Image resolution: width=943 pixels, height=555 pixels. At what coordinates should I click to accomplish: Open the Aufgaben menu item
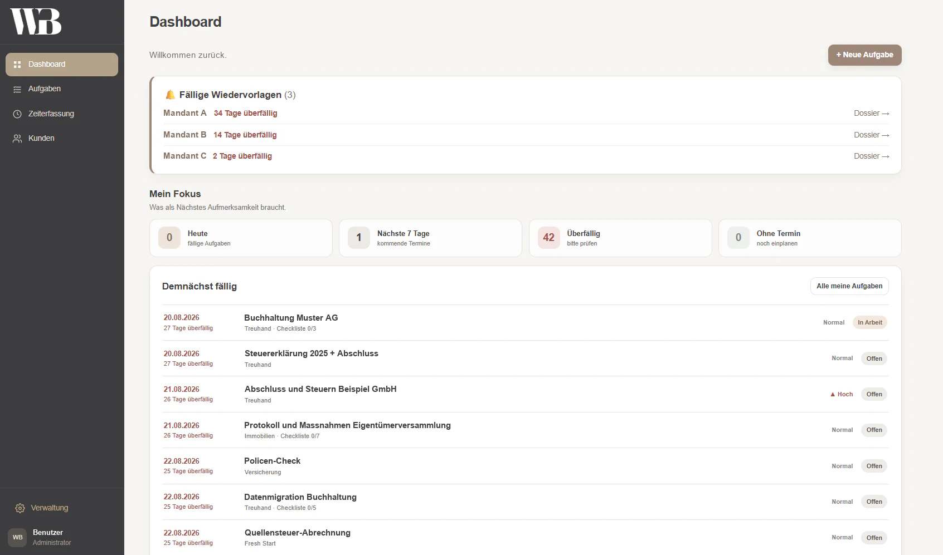(x=62, y=89)
